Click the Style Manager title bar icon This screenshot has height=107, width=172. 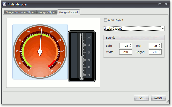[4, 4]
